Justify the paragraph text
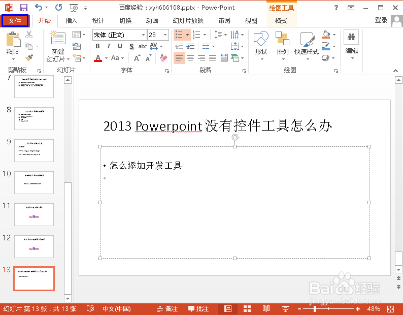This screenshot has width=403, height=315. pos(213,58)
